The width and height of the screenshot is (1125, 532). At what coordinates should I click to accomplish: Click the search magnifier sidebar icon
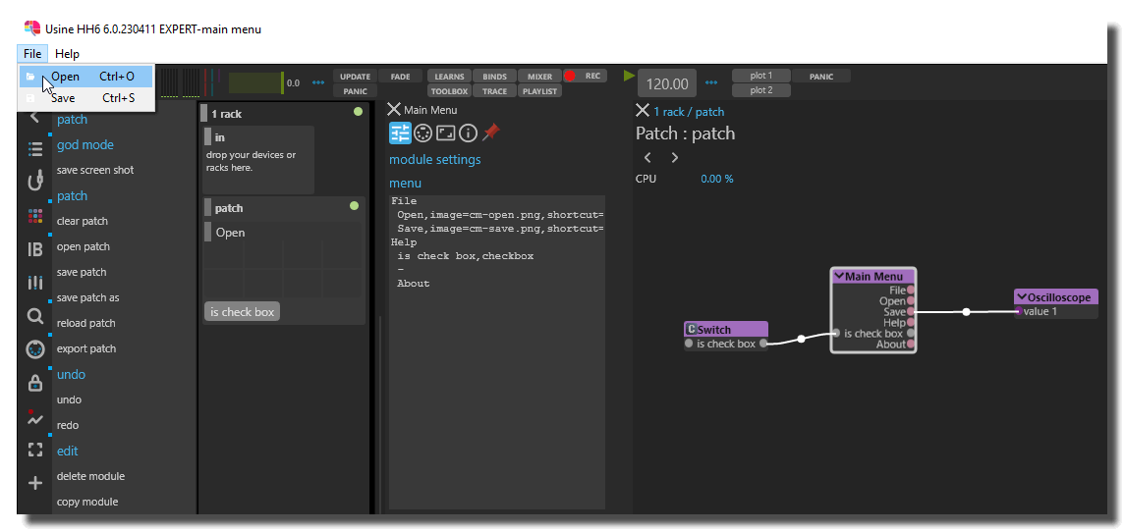tap(35, 316)
